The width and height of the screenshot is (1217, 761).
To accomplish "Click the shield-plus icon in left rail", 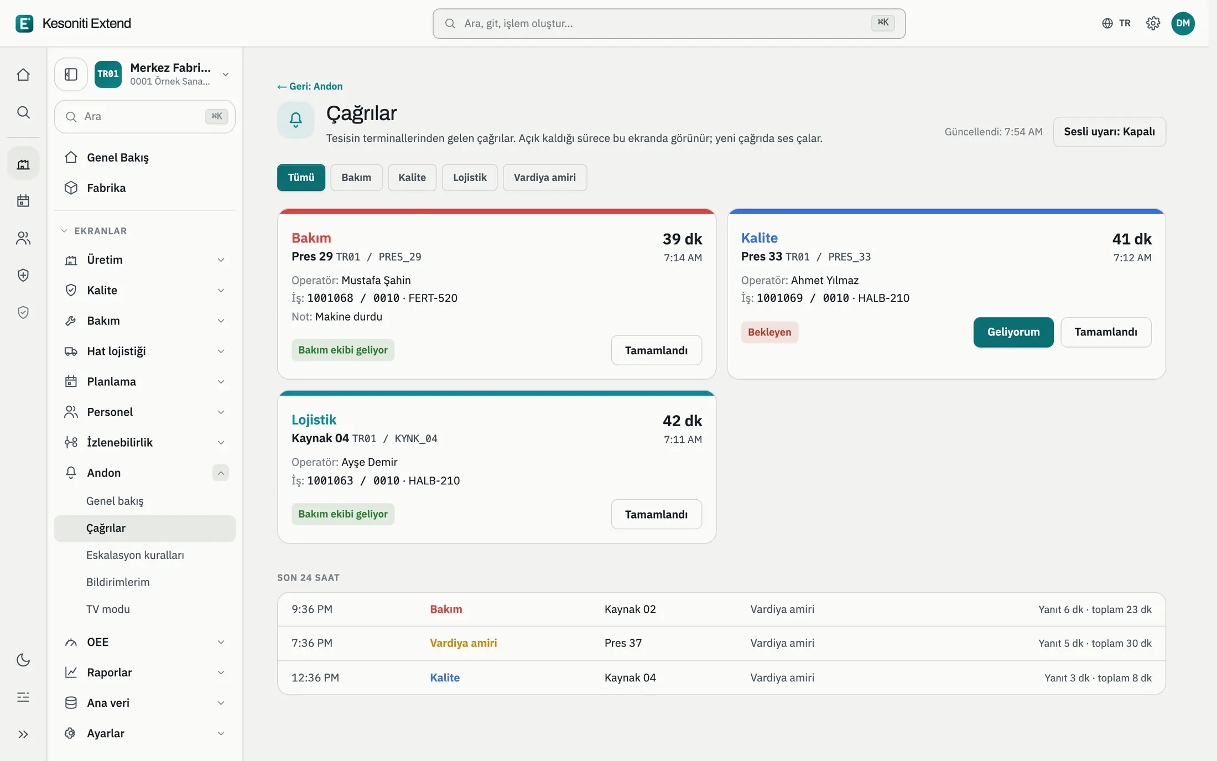I will (x=23, y=275).
